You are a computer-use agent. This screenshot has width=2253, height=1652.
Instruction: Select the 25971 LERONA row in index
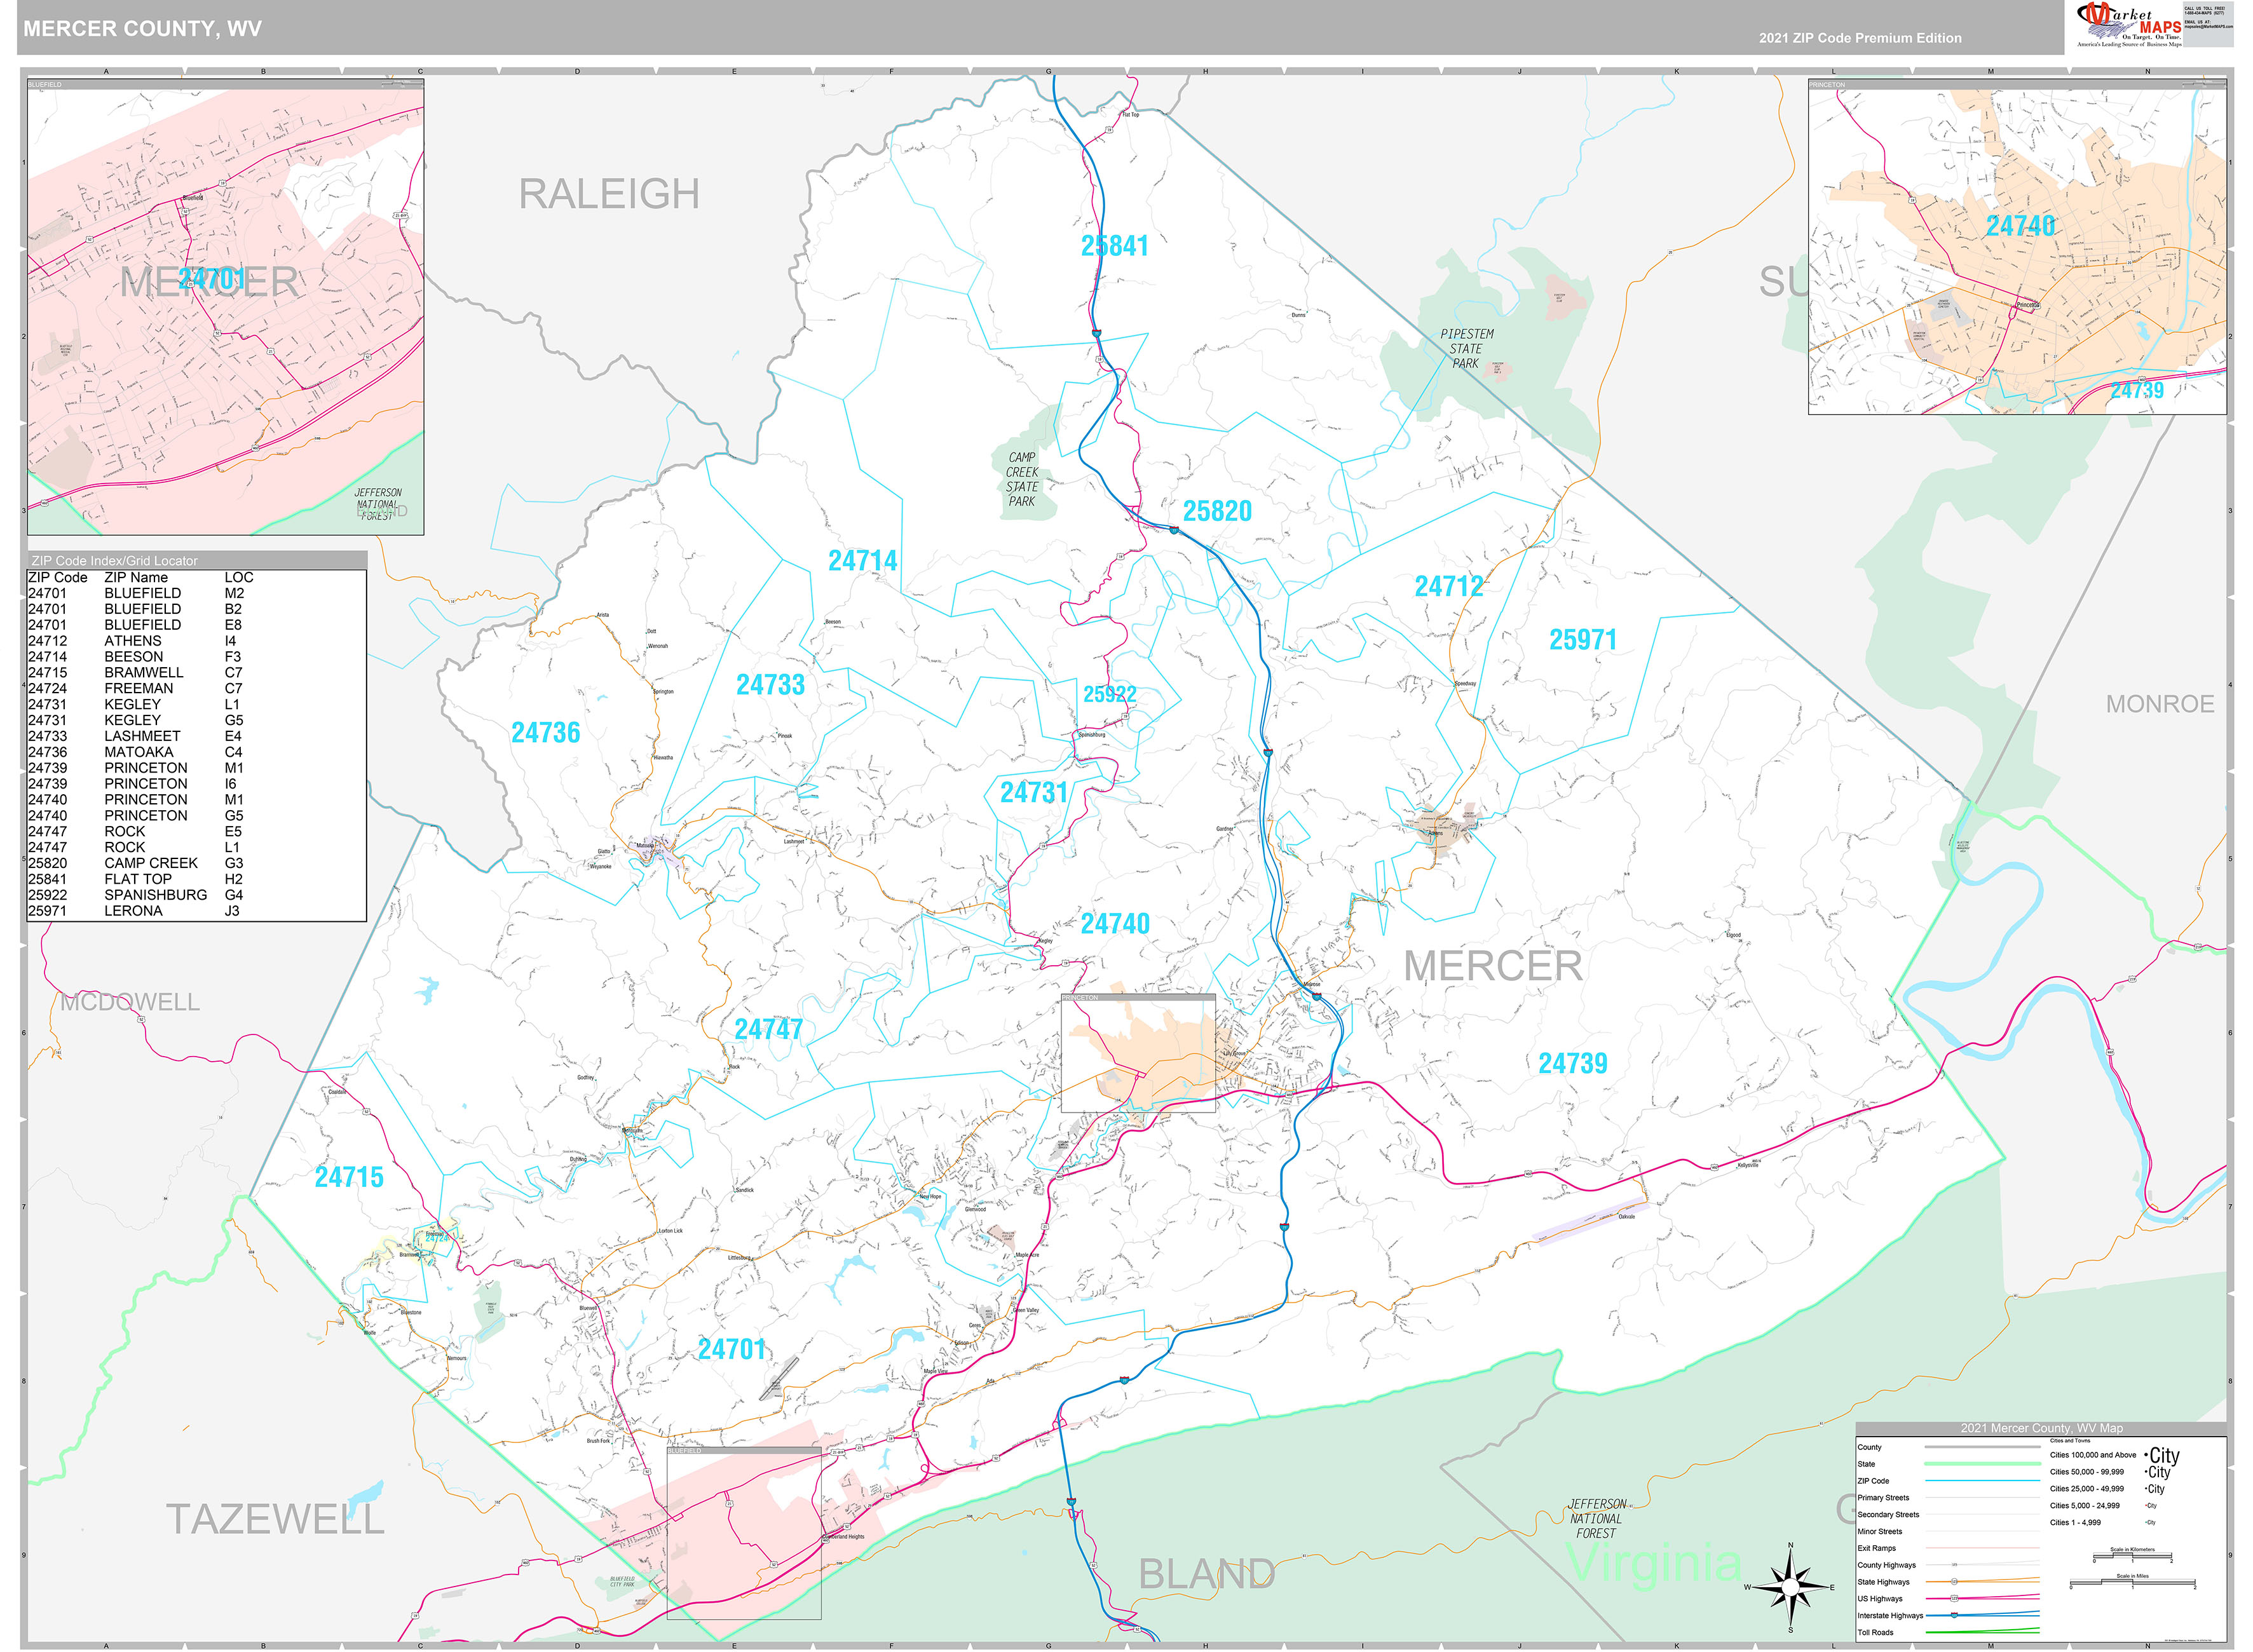[134, 911]
